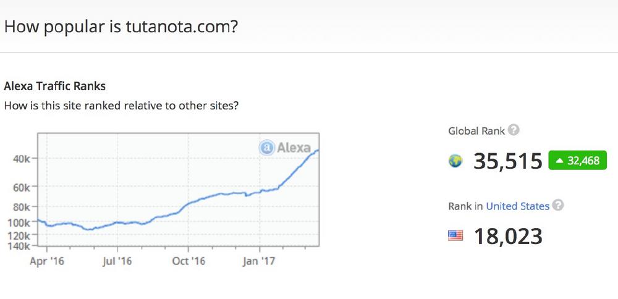This screenshot has width=618, height=299.
Task: Click the green 32,468 rank change badge
Action: point(578,161)
